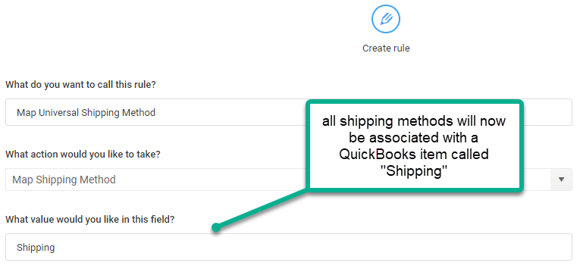Focus the rule name input field
580x275 pixels.
(x=289, y=112)
